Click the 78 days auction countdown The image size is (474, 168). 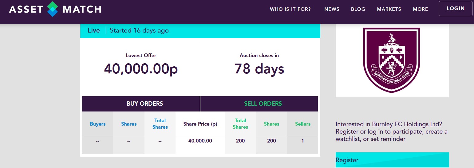click(259, 69)
